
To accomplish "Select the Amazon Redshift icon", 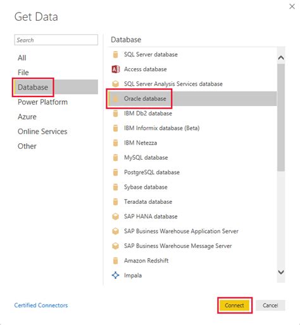I will (115, 261).
